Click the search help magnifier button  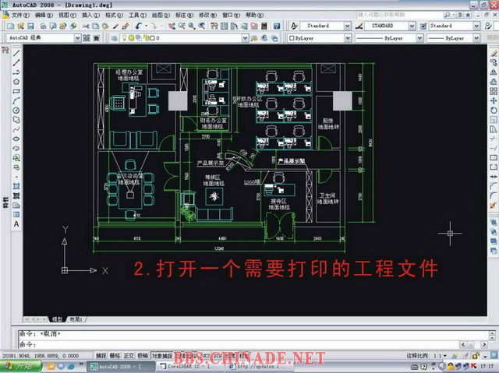coord(447,15)
